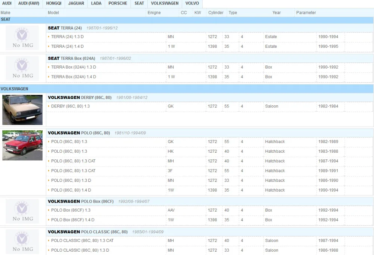Select the TERRA (24) 1.3 D row
Viewport: 374px width, 255px height.
67,37
